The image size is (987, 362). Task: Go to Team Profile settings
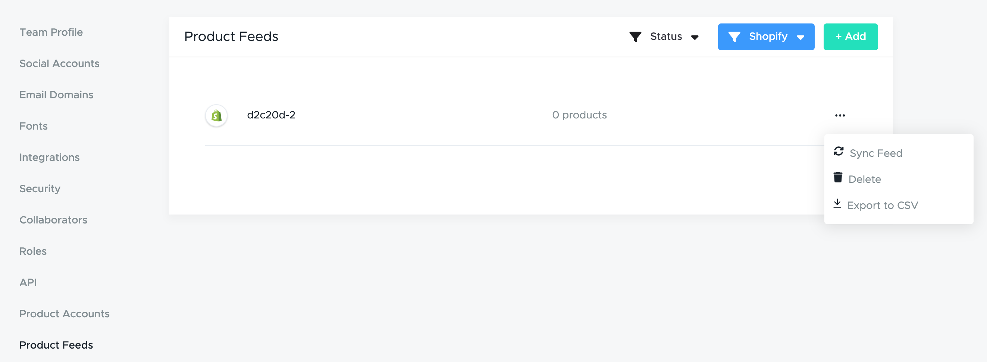51,32
